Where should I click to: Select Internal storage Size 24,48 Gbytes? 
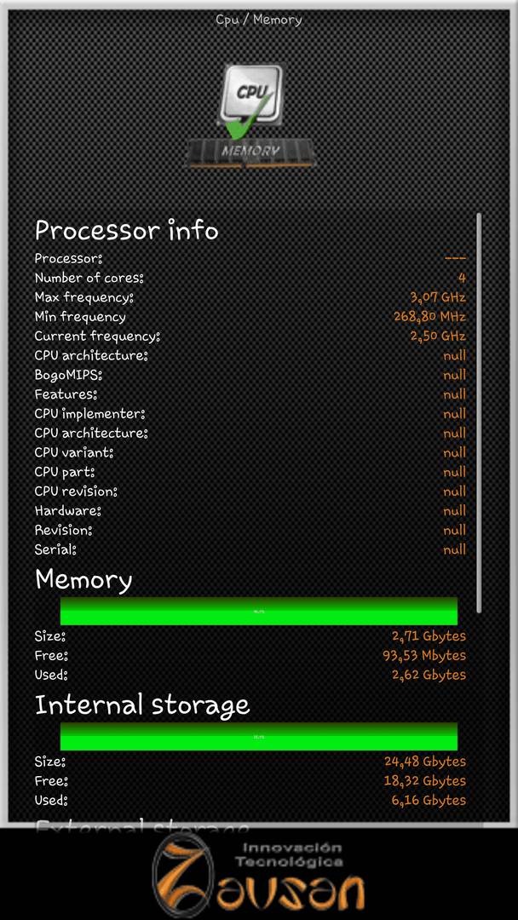[x=425, y=762]
